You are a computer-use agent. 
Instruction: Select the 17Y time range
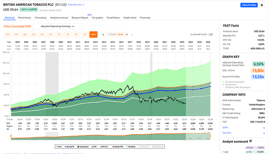pyautogui.click(x=16, y=35)
